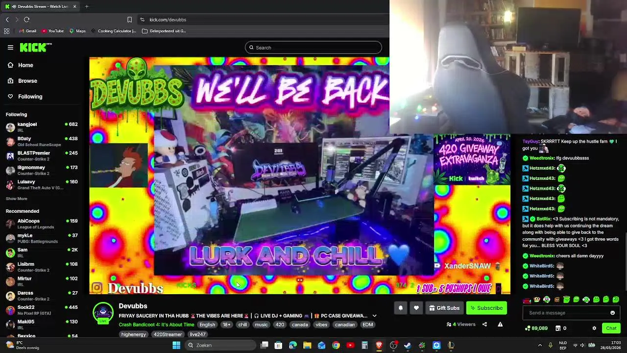This screenshot has height=353, width=627.
Task: Open Microsoft Edge from taskbar
Action: coord(293,345)
